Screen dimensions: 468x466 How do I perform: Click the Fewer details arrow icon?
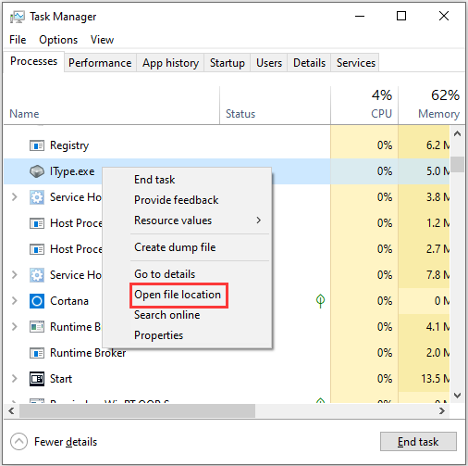point(18,442)
